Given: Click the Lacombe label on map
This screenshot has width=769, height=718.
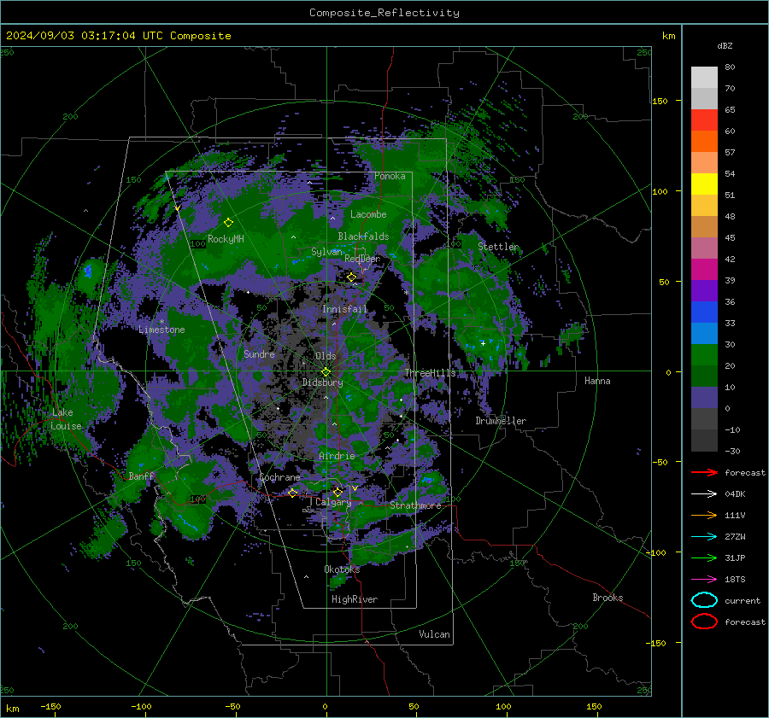Looking at the screenshot, I should tap(368, 214).
